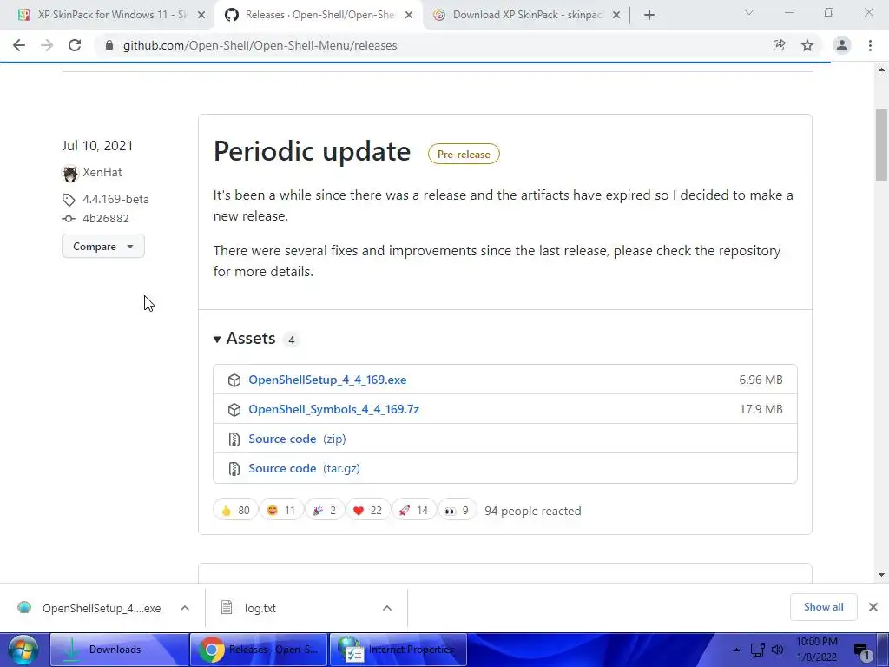Click the eyes reaction 9
The height and width of the screenshot is (667, 889).
click(x=457, y=511)
